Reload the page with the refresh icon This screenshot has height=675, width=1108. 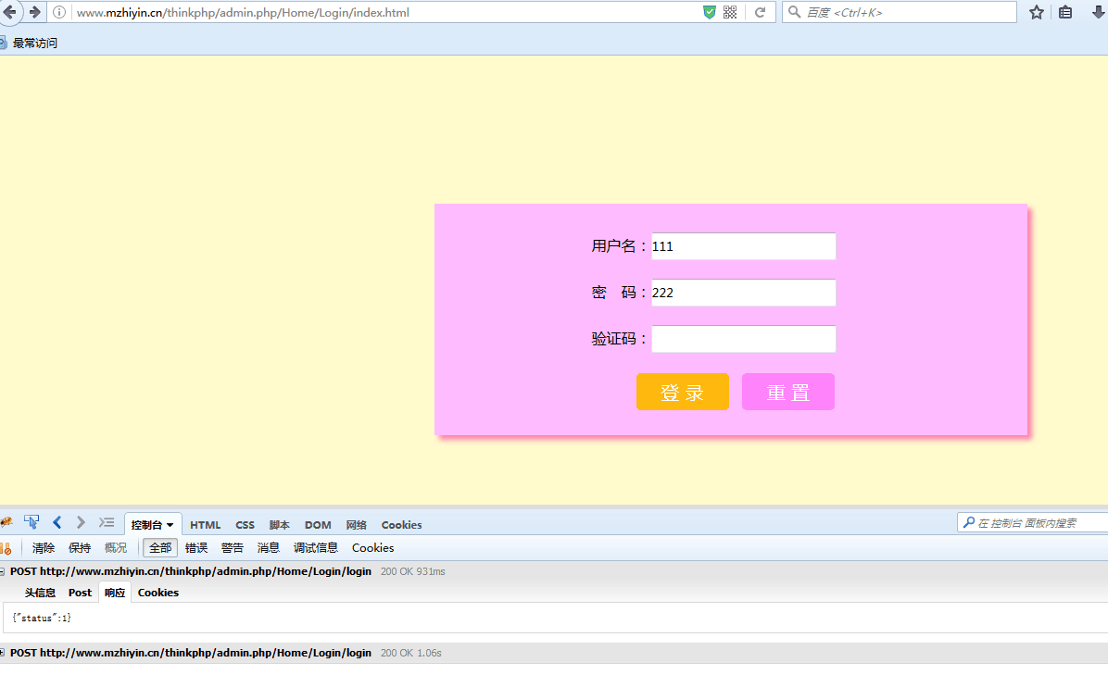[761, 12]
